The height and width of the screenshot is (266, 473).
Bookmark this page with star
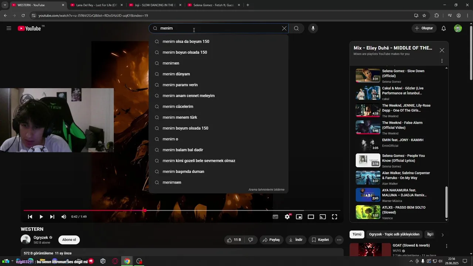[x=424, y=16]
